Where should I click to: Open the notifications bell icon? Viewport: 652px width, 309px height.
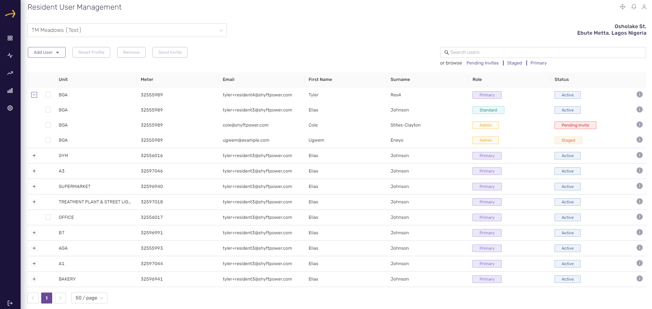pos(634,7)
